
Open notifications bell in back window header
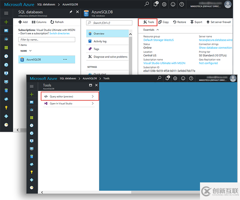[x=156, y=4]
